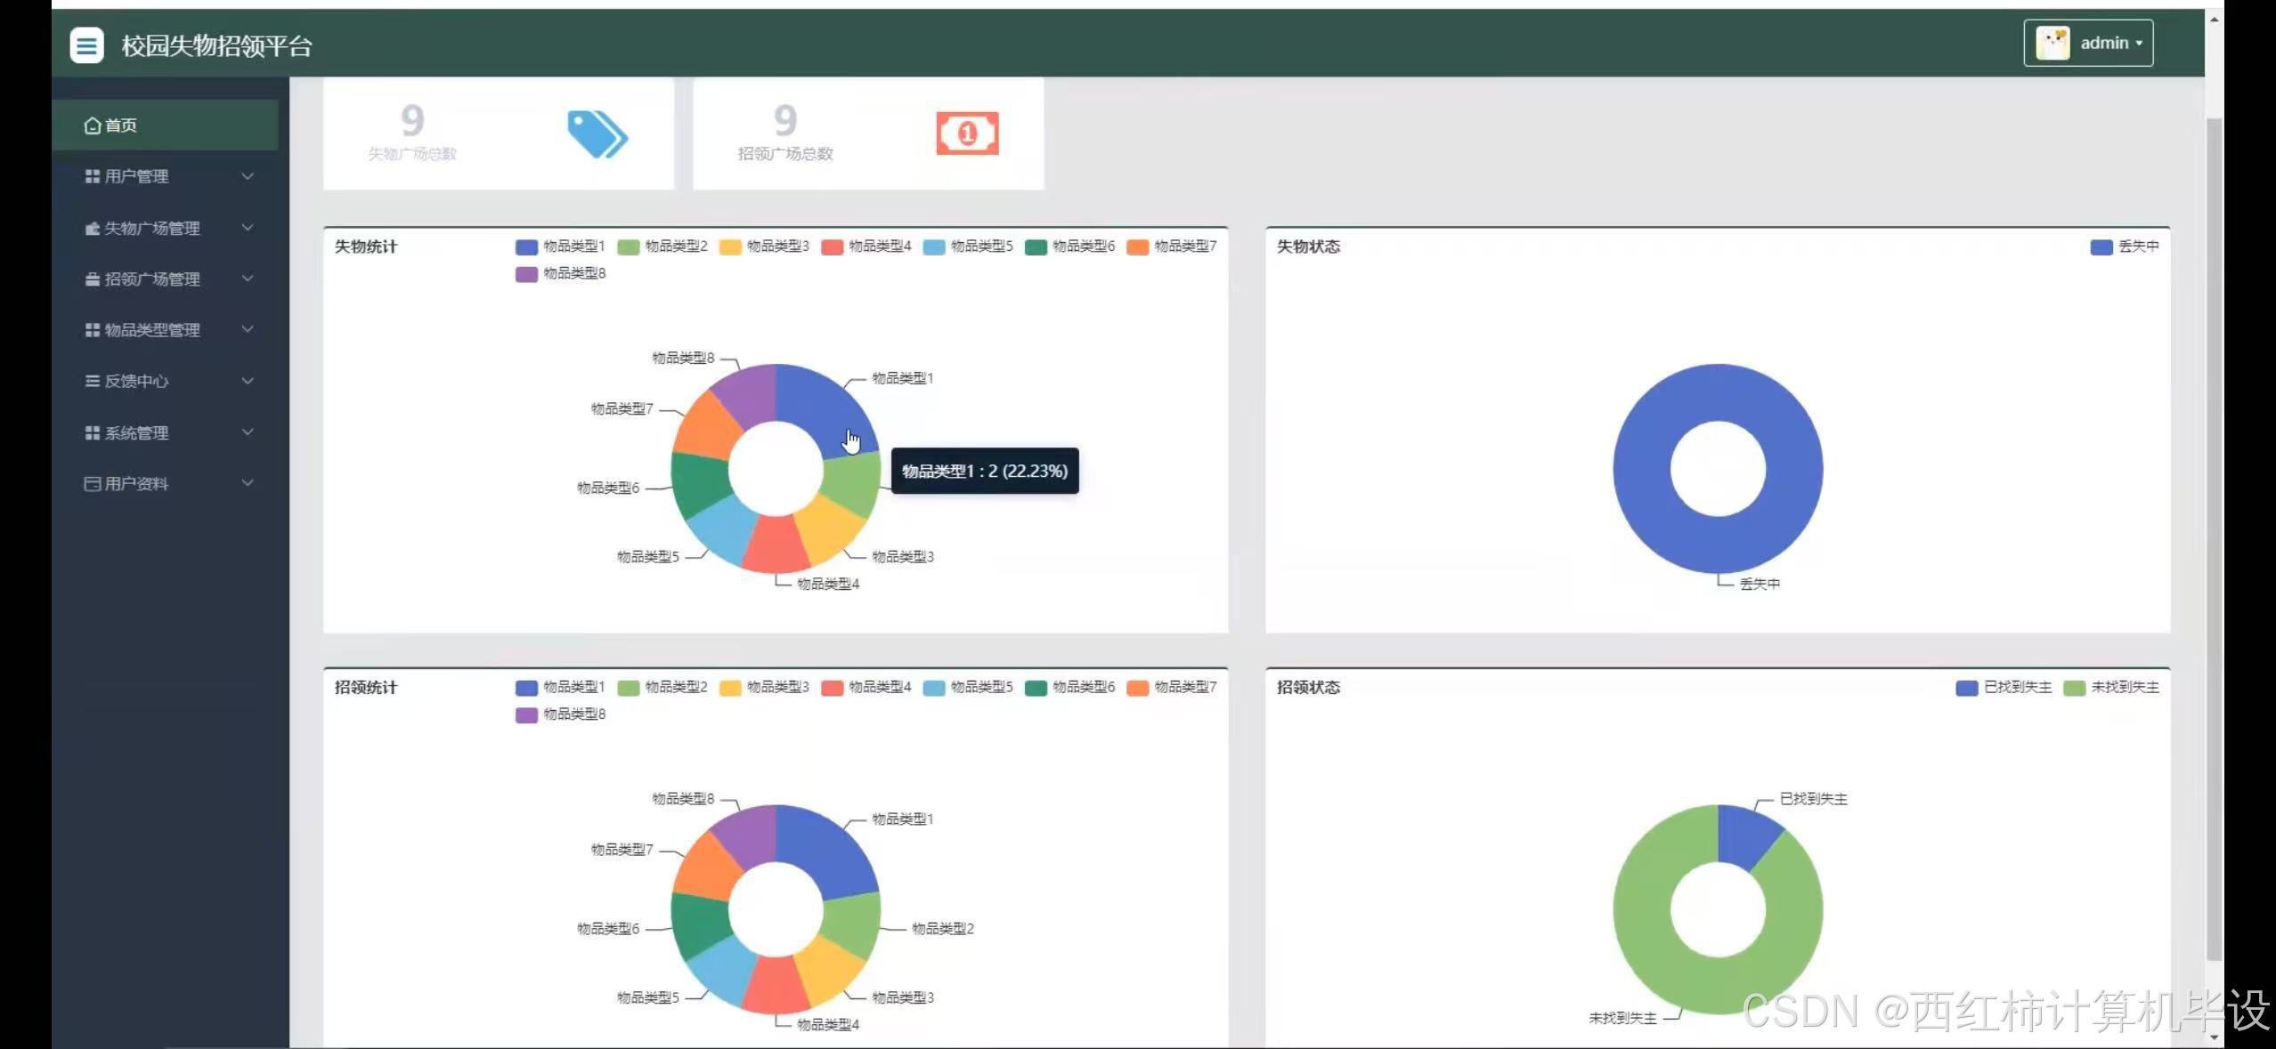Click the blue tags icon on 失物广场总数 card
Screen dimensions: 2276x1049
[x=597, y=134]
